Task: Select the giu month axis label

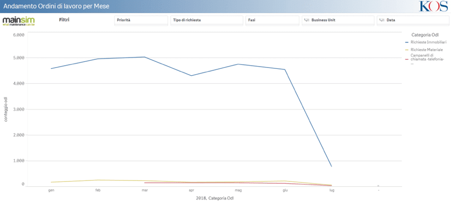Action: [x=285, y=190]
